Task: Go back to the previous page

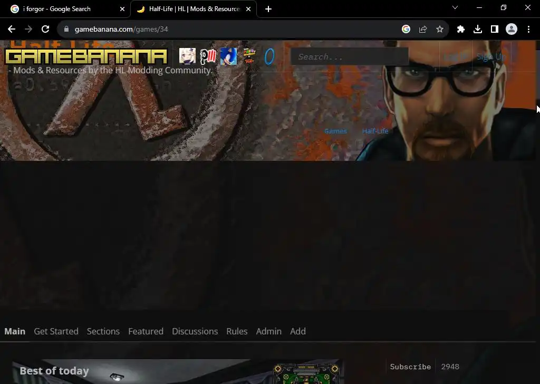Action: [x=12, y=29]
